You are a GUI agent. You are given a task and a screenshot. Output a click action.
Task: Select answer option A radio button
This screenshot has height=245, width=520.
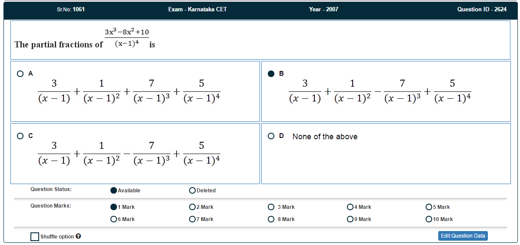pyautogui.click(x=20, y=74)
